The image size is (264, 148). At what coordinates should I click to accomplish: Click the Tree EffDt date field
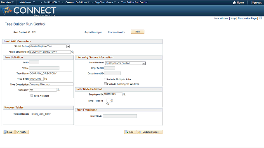36,79
